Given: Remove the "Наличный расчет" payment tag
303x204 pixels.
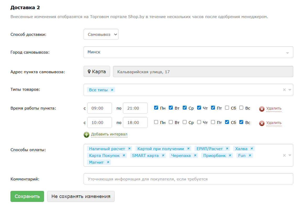Looking at the screenshot, I should (129, 149).
